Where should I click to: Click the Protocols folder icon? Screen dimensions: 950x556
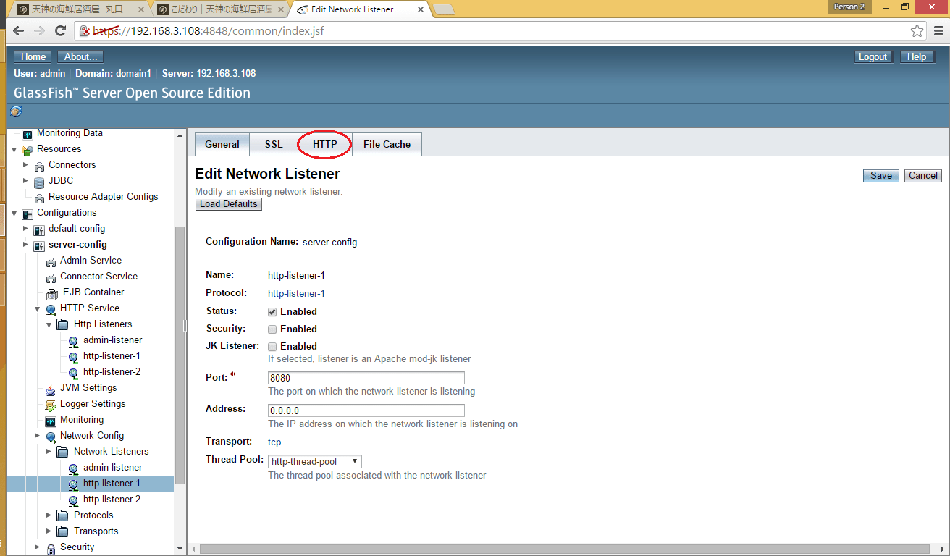click(x=62, y=515)
